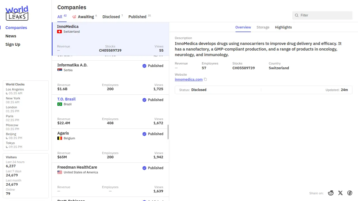Viewport: 358px width, 201px height.
Task: Click the Filter search field
Action: 324,15
